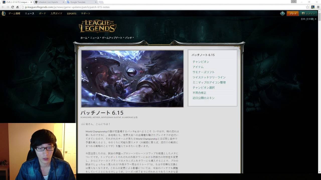
Task: Go to browser home via the house icon
Action: coord(17,7)
